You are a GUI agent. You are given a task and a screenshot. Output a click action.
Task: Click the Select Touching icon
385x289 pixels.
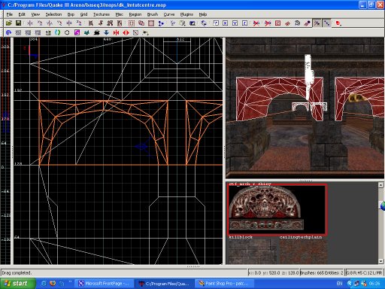click(x=101, y=23)
